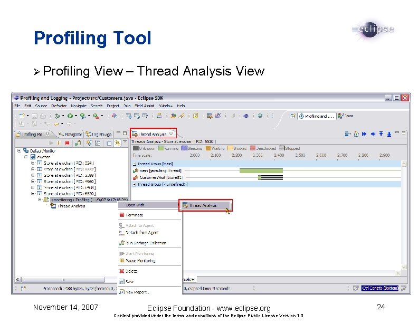Image resolution: width=418 pixels, height=323 pixels.
Task: Click the green running bar on main thread timeline
Action: [261, 171]
